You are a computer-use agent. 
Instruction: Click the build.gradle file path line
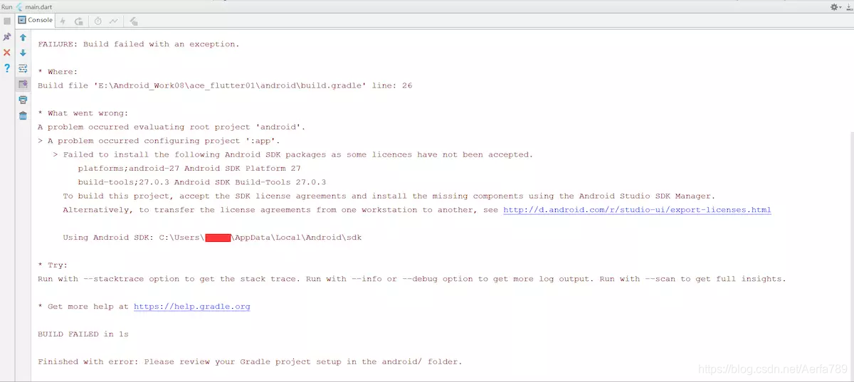pyautogui.click(x=225, y=85)
